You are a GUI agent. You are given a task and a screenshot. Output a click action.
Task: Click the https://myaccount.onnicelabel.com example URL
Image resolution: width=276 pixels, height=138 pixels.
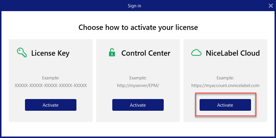coord(225,86)
